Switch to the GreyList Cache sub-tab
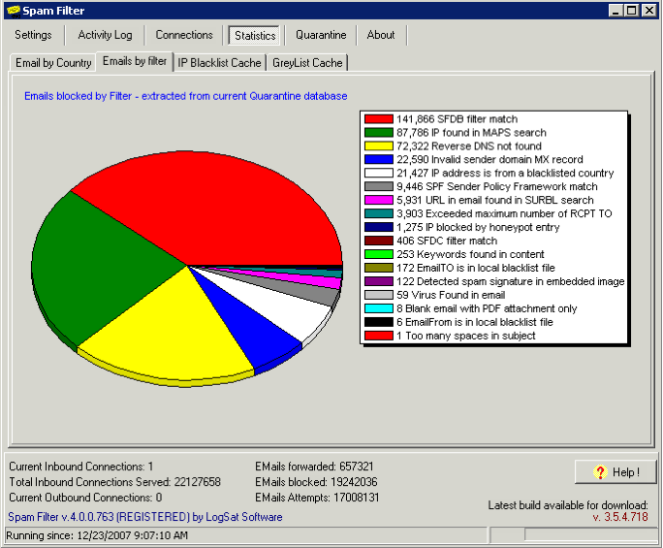663x548 pixels. click(307, 63)
